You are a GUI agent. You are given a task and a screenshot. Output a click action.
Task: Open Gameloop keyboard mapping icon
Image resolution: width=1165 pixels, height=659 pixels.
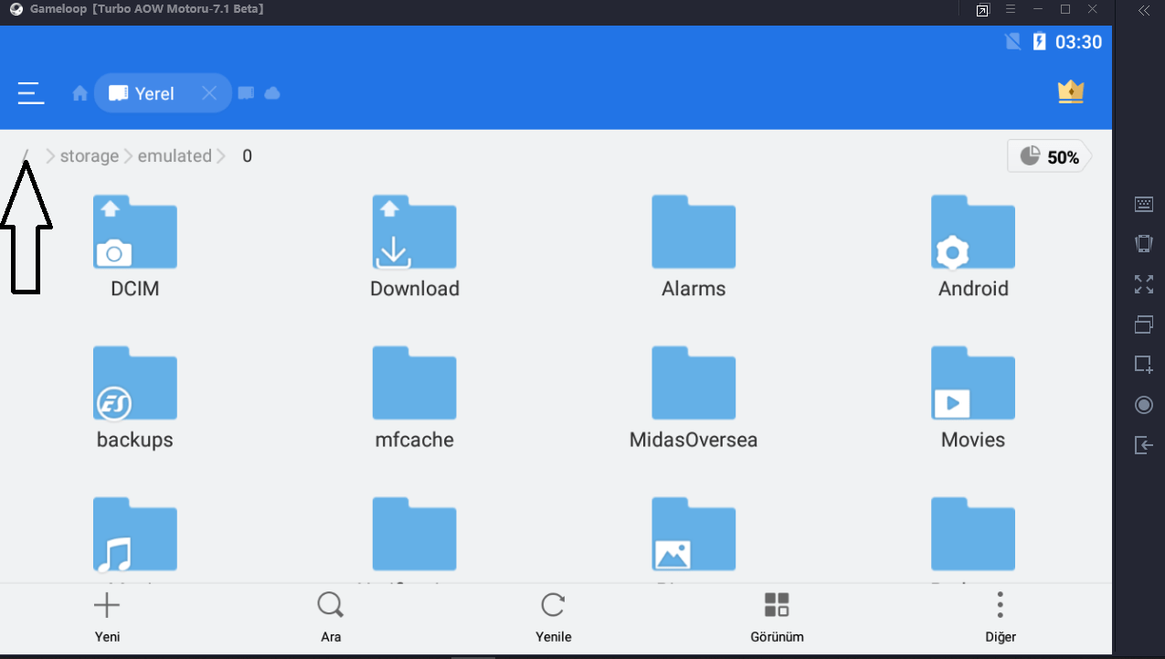point(1144,205)
